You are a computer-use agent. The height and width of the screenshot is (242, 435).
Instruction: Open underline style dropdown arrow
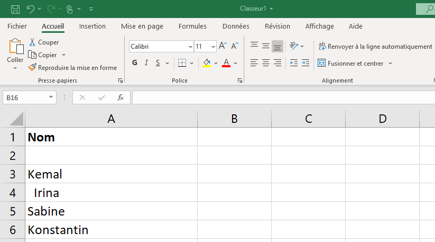[167, 64]
